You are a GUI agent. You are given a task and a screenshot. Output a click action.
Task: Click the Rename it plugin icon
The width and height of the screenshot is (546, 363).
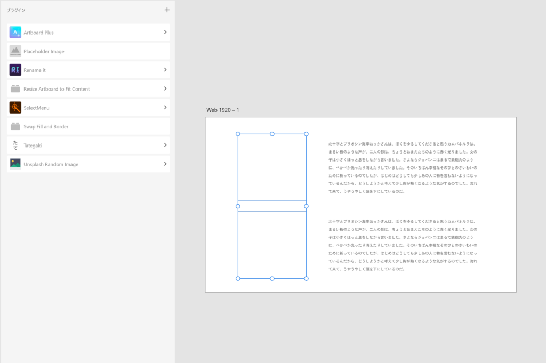[15, 70]
